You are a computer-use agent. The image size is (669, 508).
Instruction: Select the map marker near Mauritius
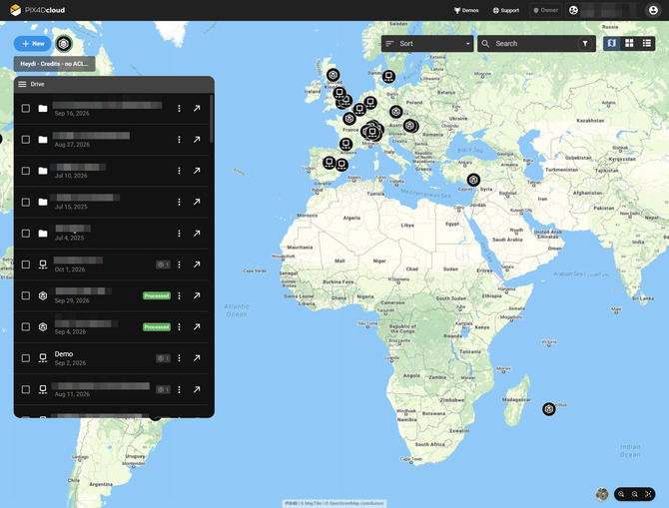coord(549,409)
